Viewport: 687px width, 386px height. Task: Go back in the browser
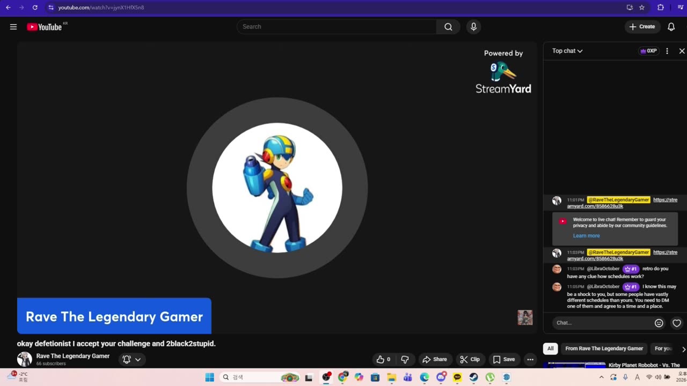[x=8, y=8]
